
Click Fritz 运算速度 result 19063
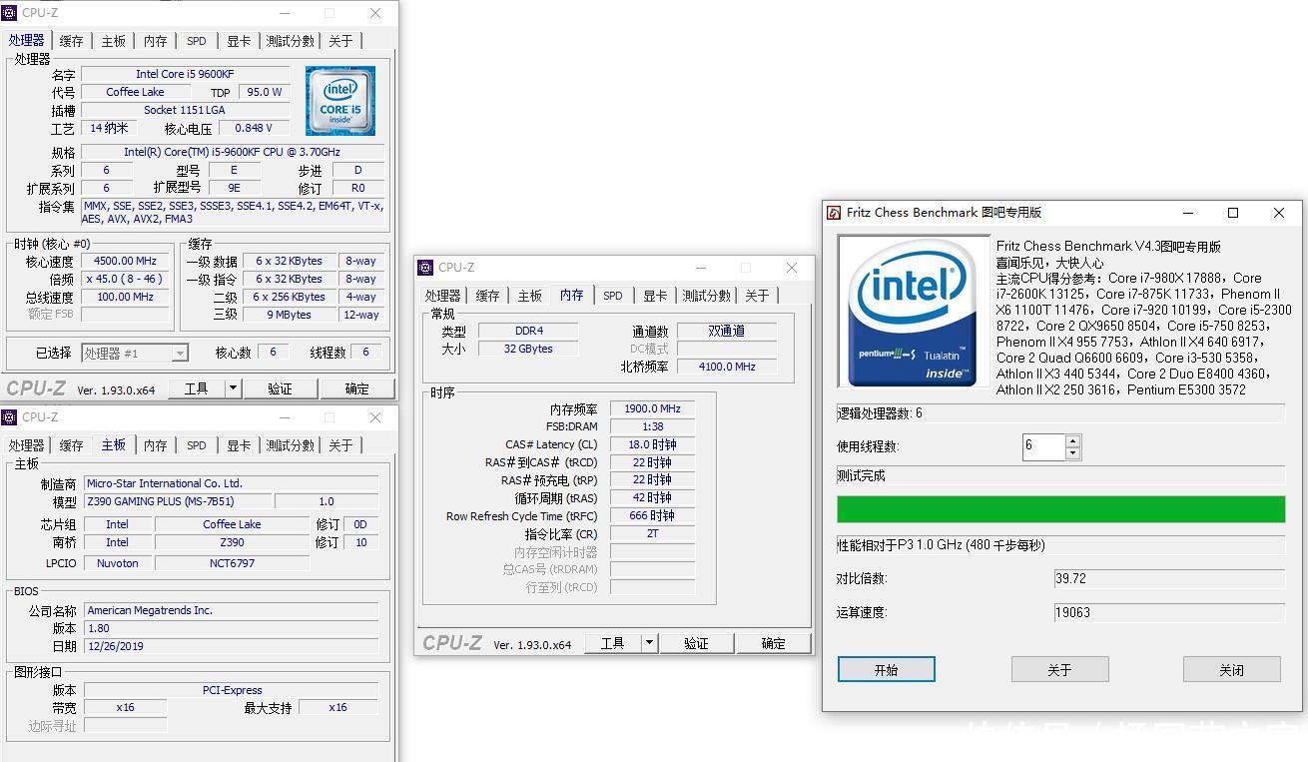1169,612
